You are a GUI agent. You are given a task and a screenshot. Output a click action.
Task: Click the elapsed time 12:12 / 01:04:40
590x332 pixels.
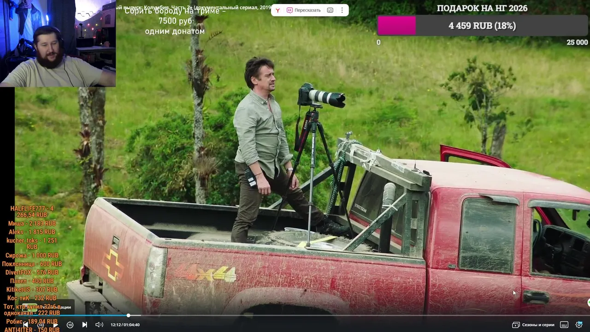pos(125,325)
